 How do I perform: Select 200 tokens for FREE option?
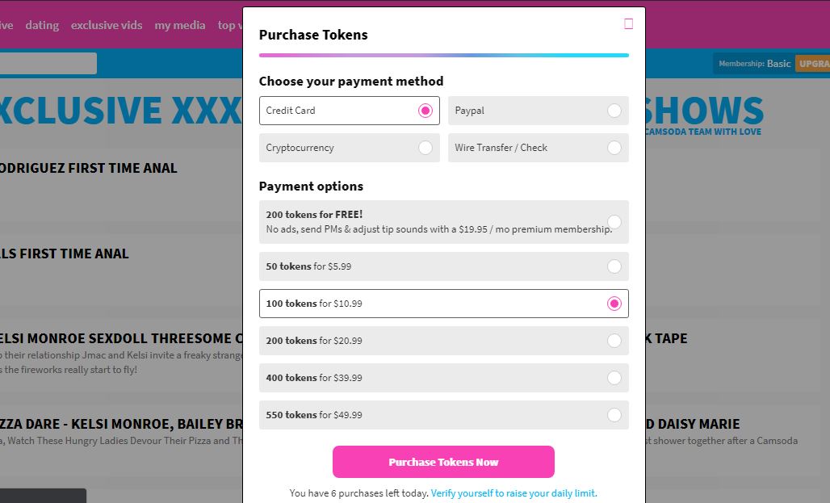(443, 222)
